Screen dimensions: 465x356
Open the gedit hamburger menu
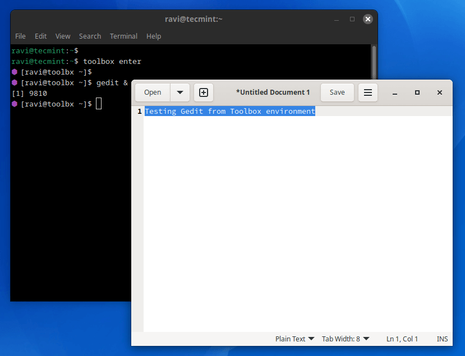click(x=367, y=92)
